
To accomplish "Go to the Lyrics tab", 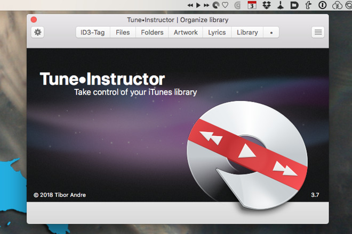I will [217, 32].
